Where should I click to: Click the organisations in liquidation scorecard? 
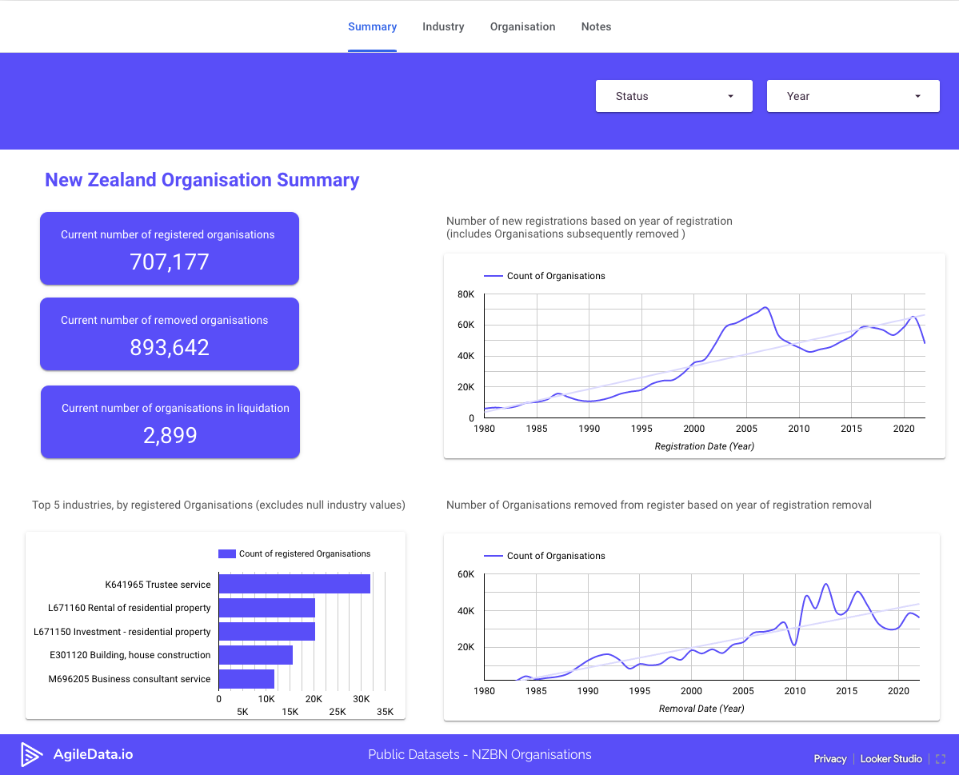[170, 421]
